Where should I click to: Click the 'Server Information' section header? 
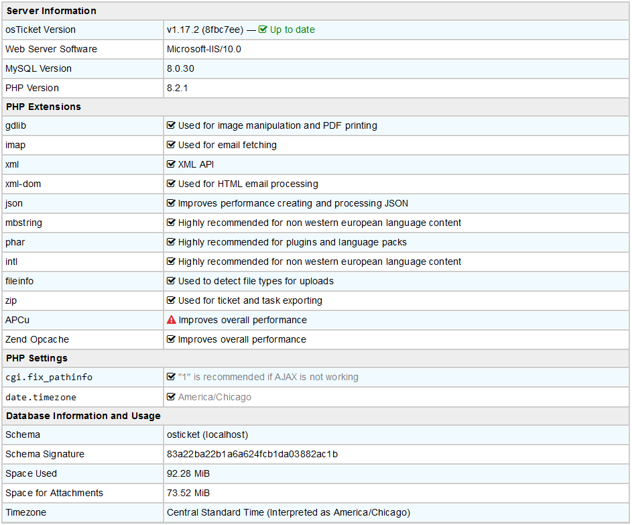click(x=51, y=11)
